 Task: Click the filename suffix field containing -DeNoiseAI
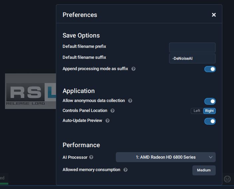[192, 58]
